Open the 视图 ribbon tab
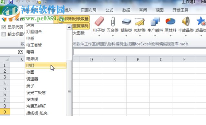206x125 pixels. [x=160, y=10]
